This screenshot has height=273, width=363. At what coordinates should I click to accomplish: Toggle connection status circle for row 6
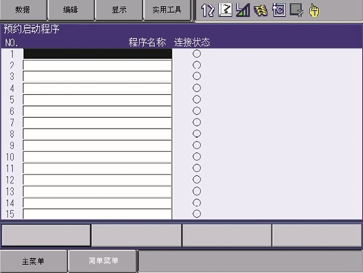(197, 111)
